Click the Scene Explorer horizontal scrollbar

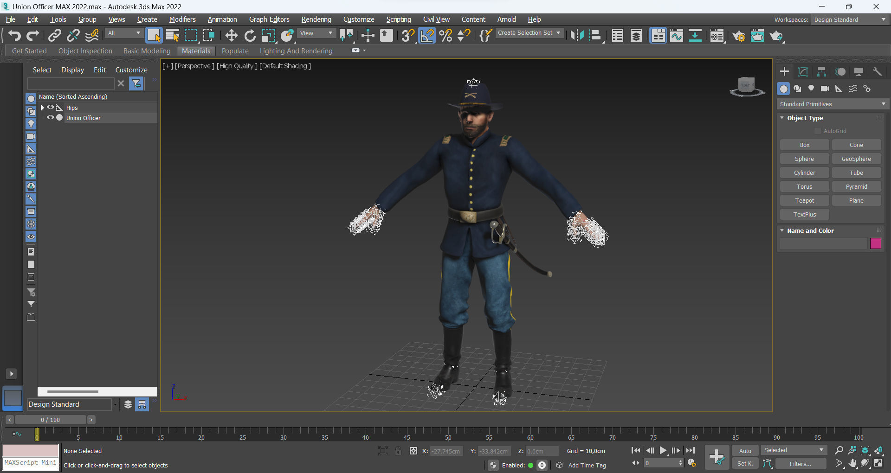[x=72, y=392]
